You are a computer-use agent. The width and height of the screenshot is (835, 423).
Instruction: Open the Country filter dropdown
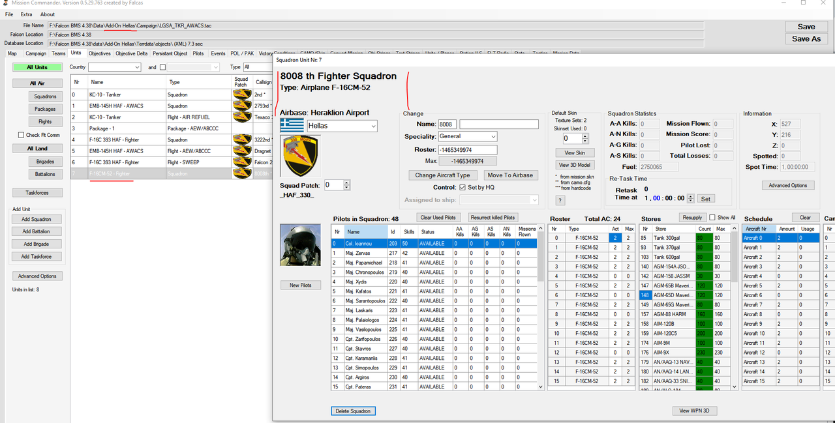[x=115, y=67]
